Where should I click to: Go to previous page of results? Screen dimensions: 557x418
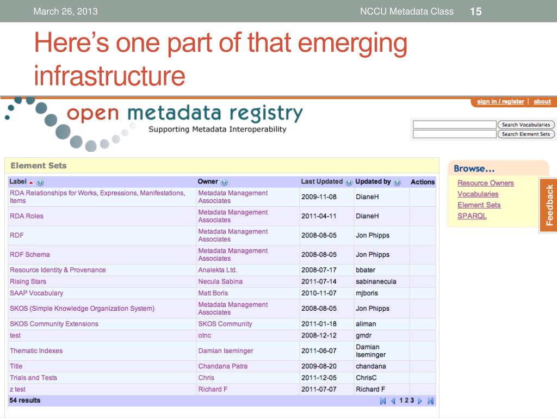point(393,401)
